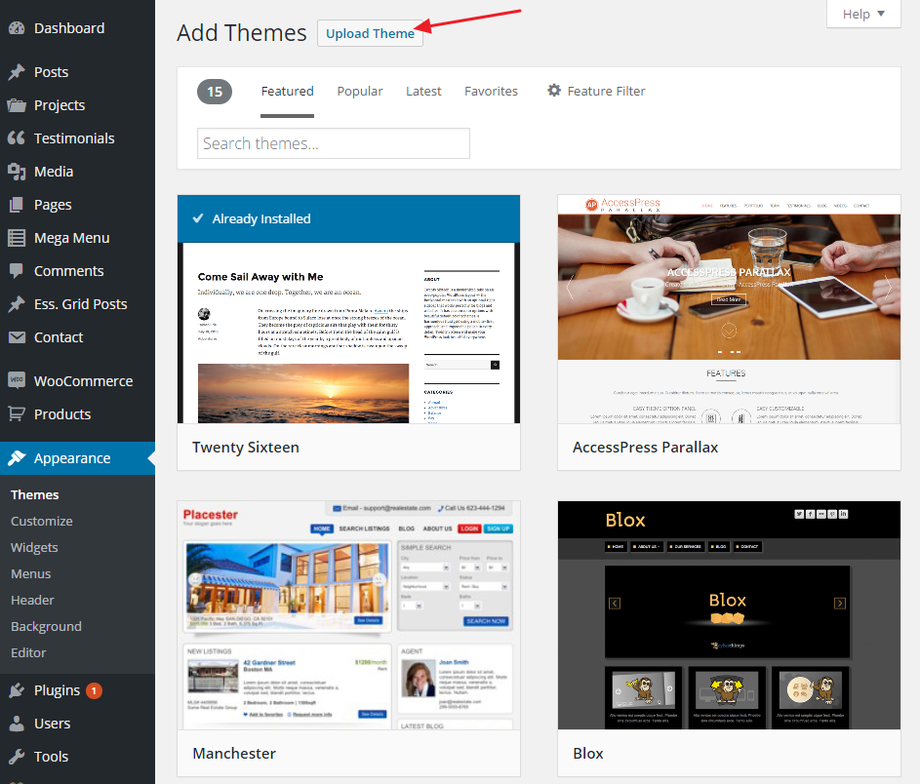The height and width of the screenshot is (784, 920).
Task: Click the Mega Menu list icon
Action: (17, 238)
